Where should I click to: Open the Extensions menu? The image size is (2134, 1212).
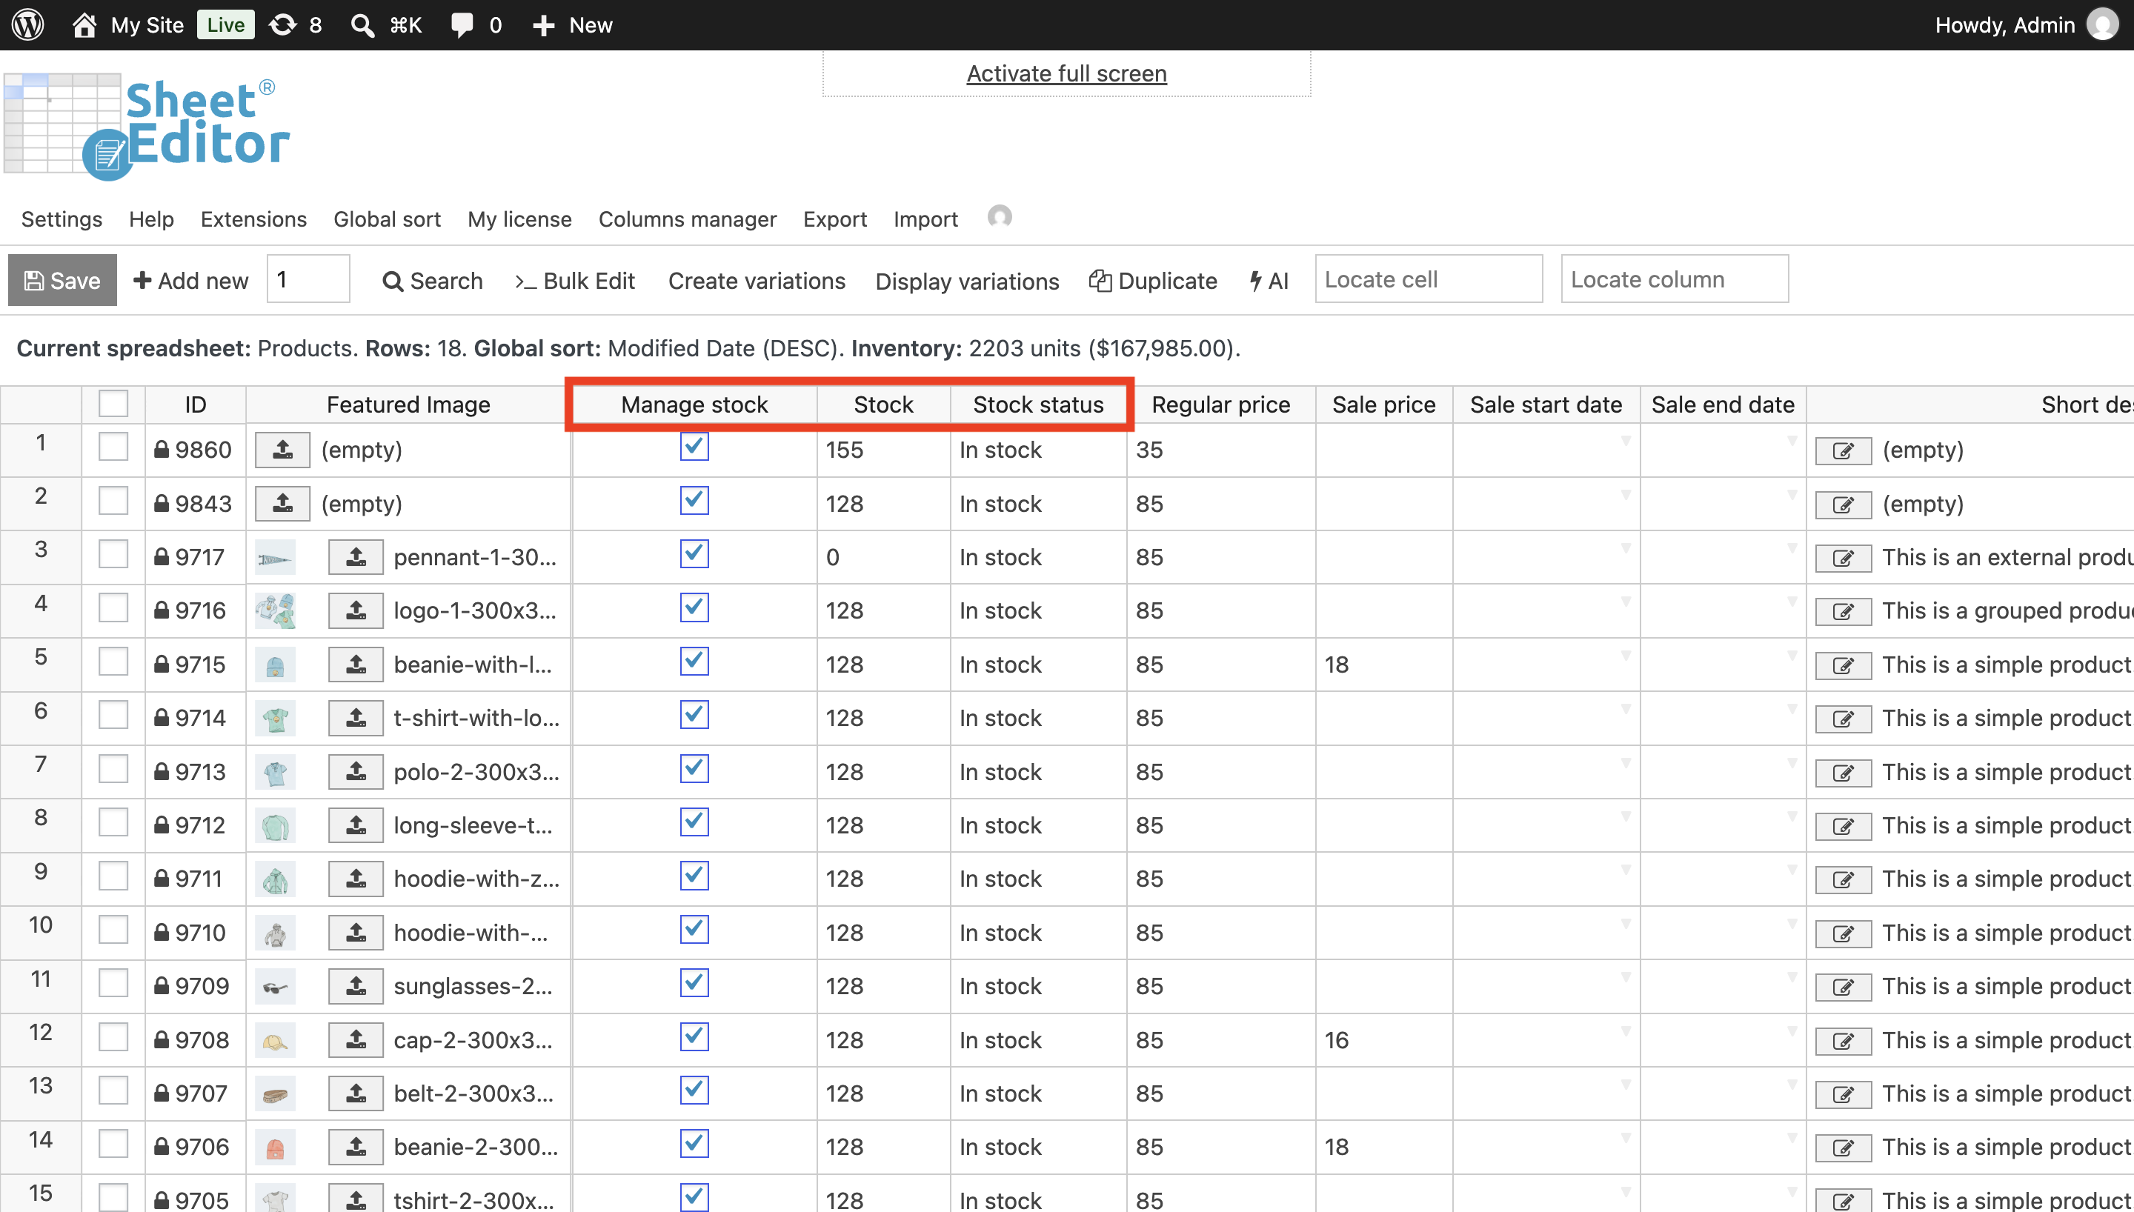pos(254,219)
